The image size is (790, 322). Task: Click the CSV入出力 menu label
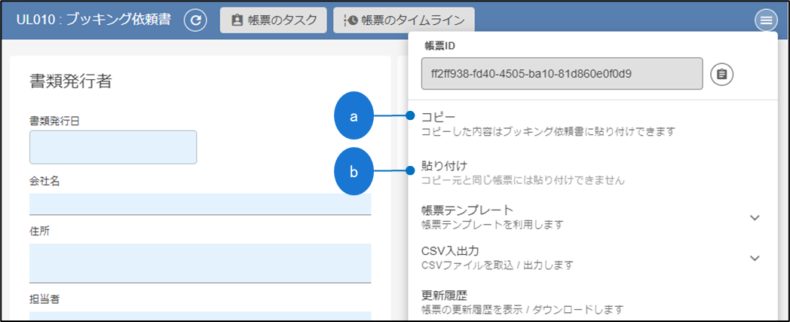pos(452,250)
